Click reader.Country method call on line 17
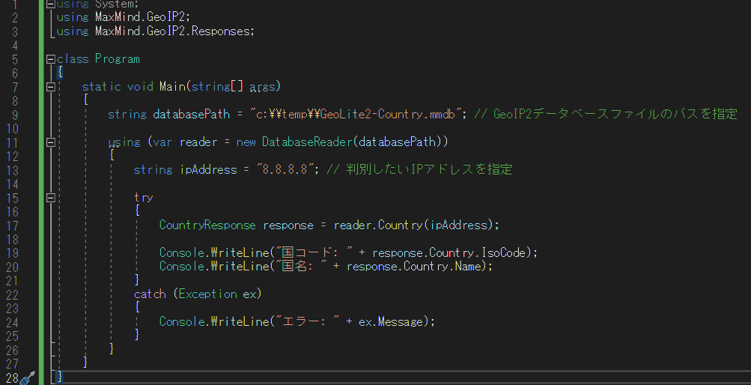 [x=377, y=225]
